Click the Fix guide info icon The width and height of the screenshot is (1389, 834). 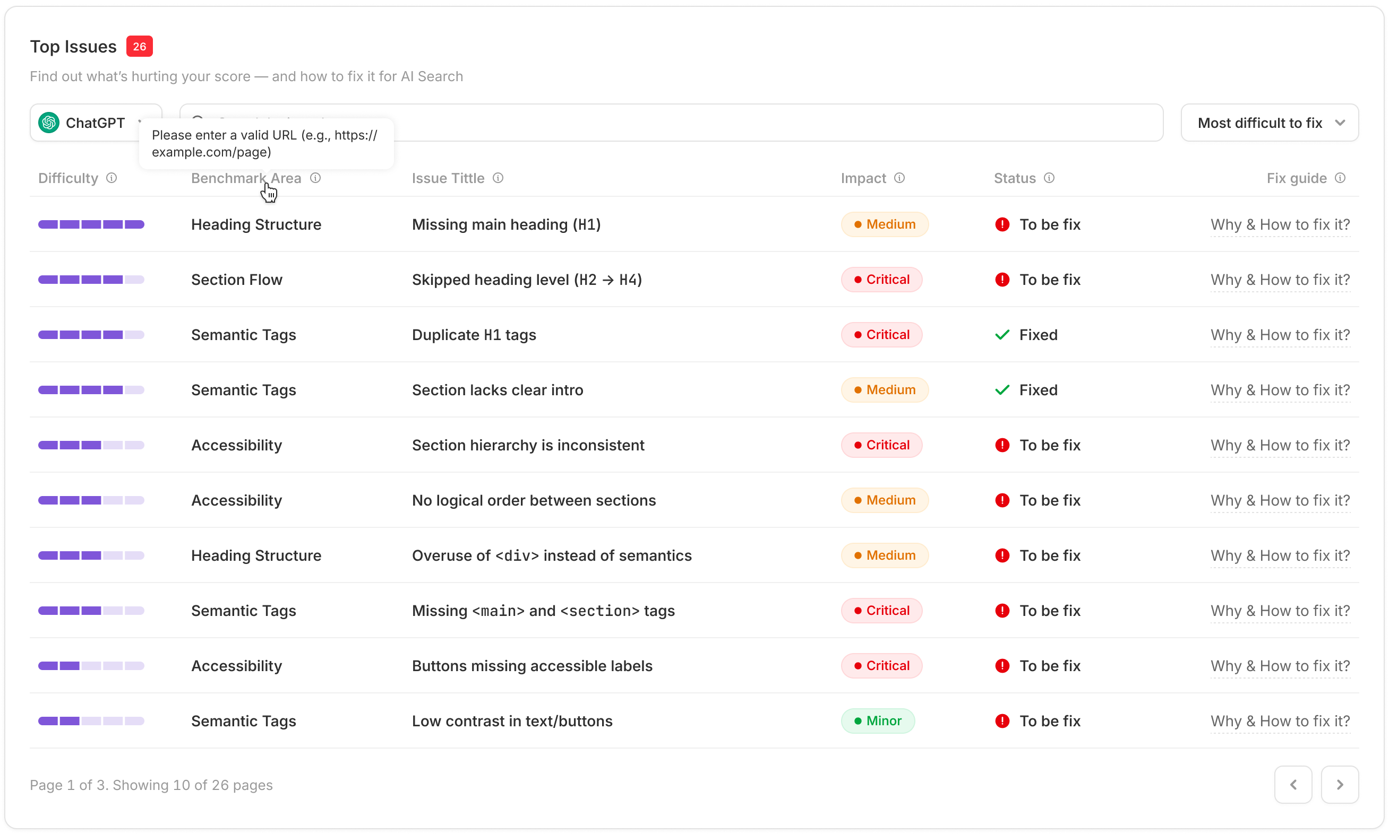[x=1341, y=178]
